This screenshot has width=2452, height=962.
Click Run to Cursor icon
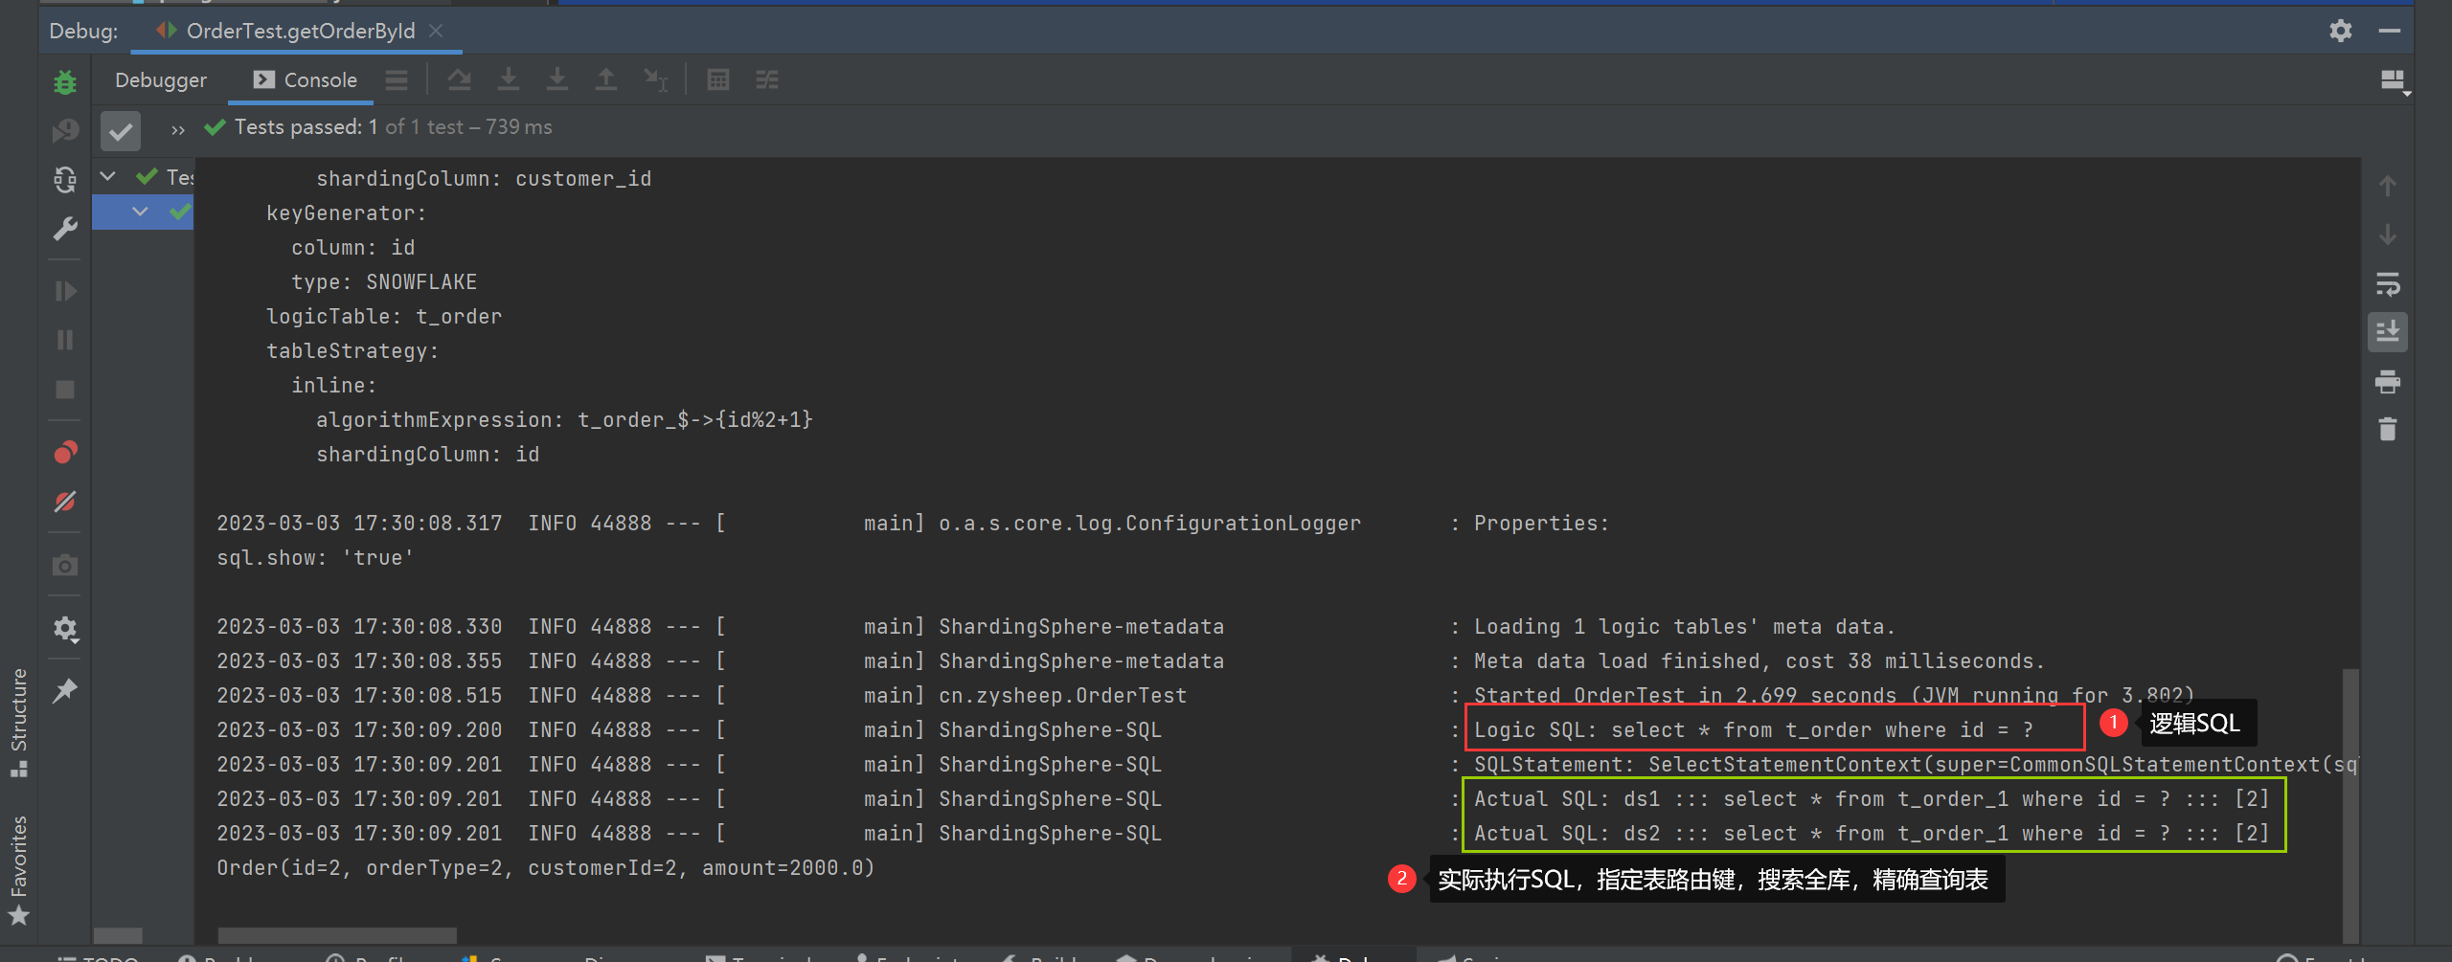click(x=656, y=80)
